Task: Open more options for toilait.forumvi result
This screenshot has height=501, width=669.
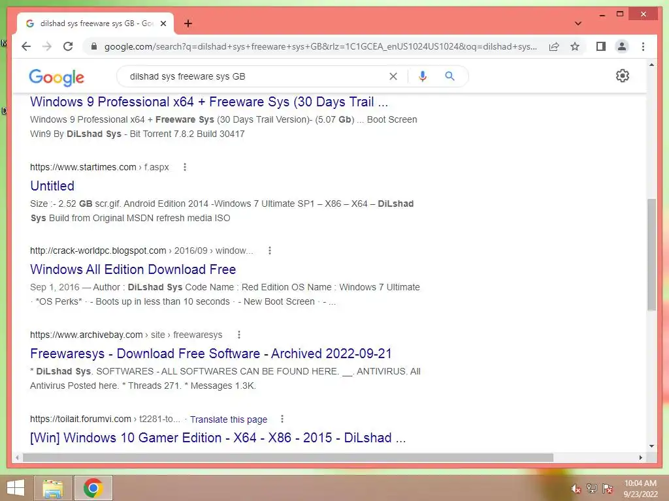Action: 282,419
